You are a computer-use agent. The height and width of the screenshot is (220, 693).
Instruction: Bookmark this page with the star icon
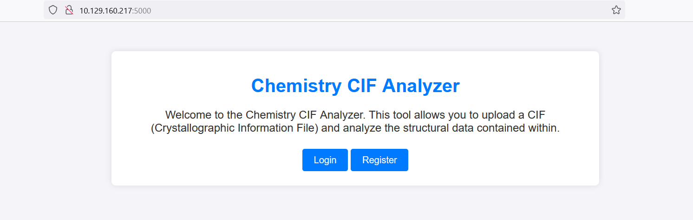[x=616, y=10]
